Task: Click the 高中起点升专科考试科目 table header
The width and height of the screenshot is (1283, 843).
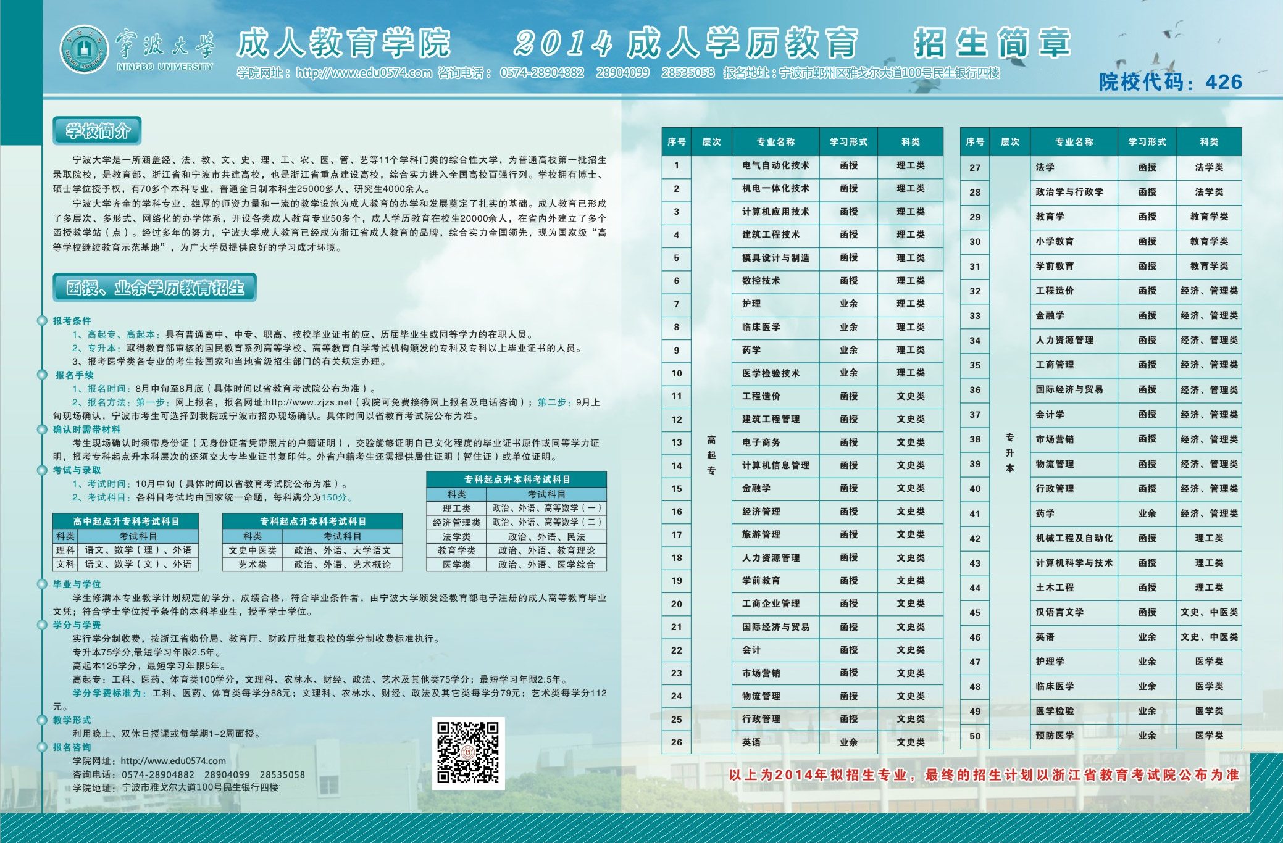Action: point(126,521)
